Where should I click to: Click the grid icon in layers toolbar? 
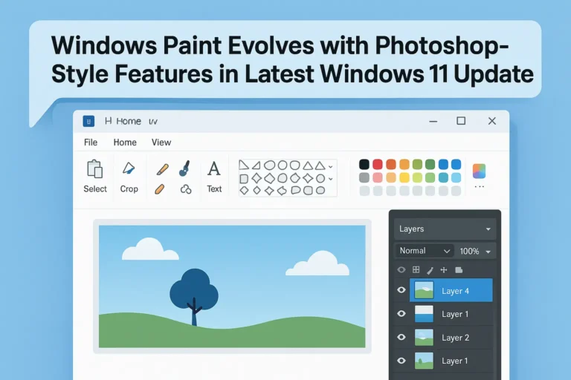coord(416,269)
